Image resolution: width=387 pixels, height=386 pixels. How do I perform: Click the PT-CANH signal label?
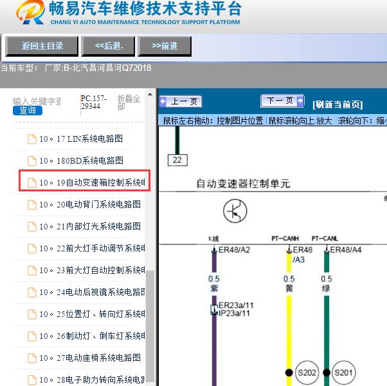point(285,238)
